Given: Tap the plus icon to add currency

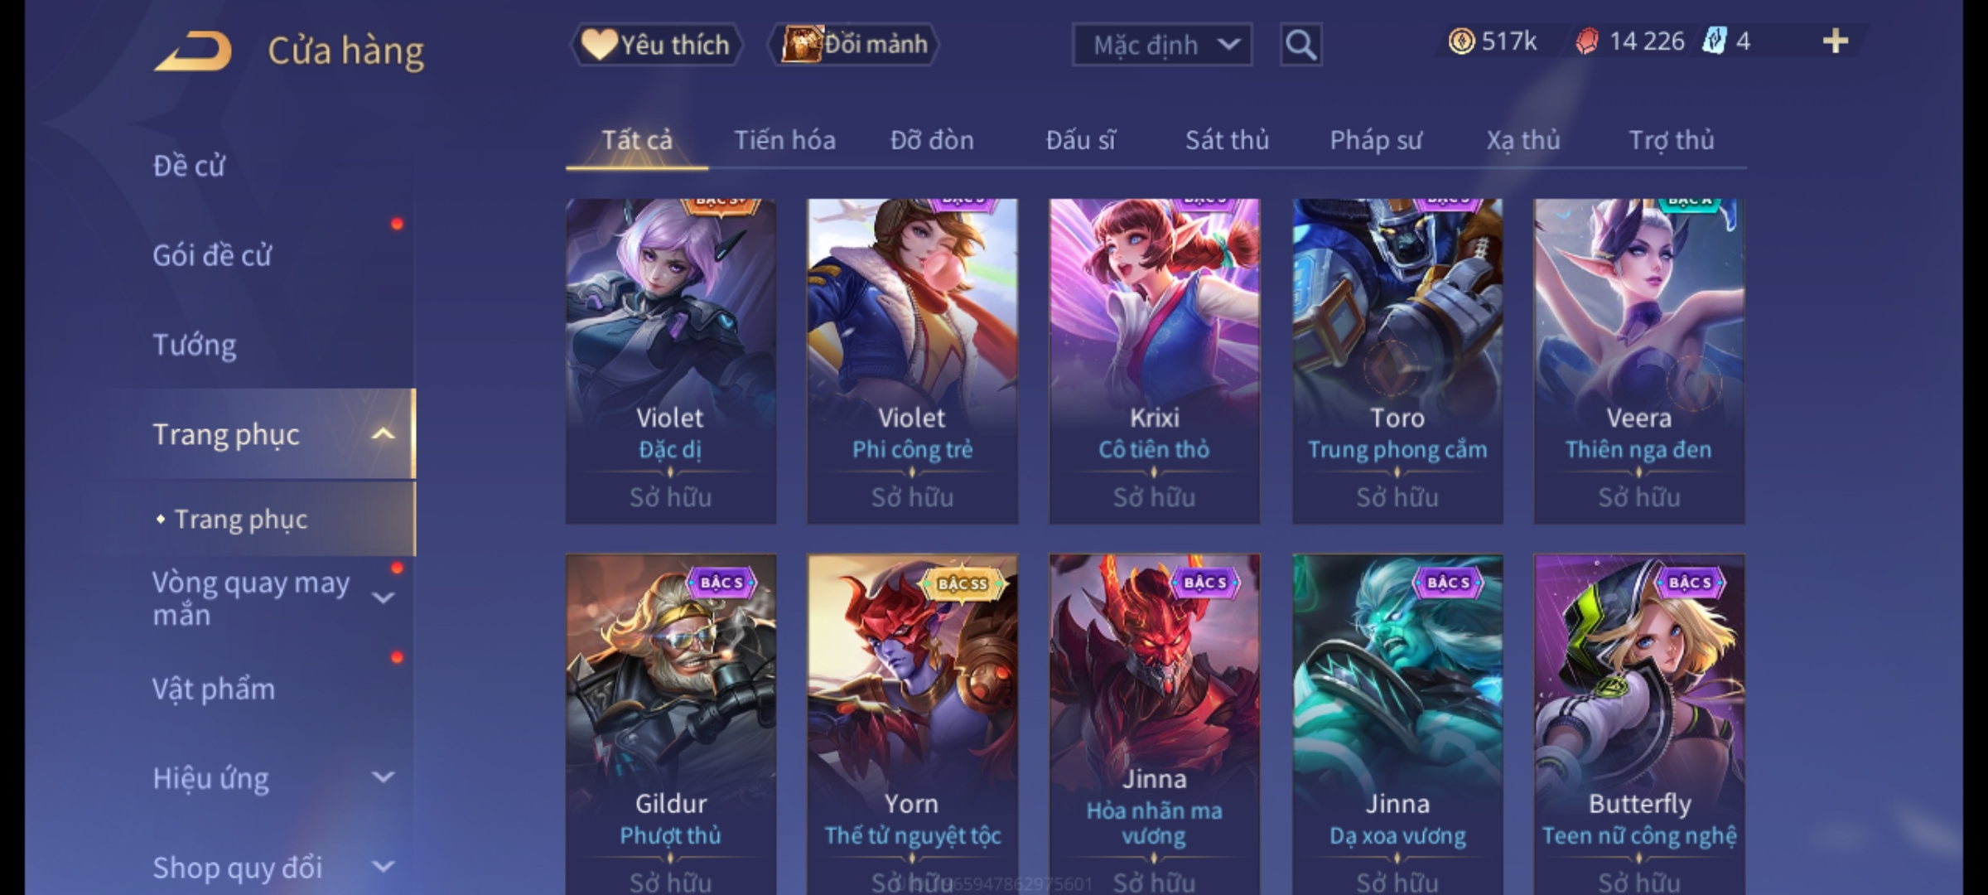Looking at the screenshot, I should click(x=1836, y=41).
